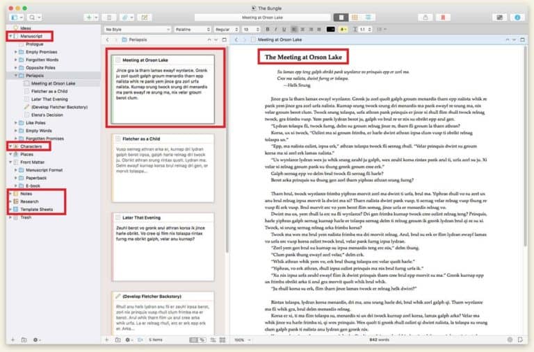This screenshot has height=352, width=534.
Task: Click plus icon in corkboard footer
Action: (x=106, y=340)
